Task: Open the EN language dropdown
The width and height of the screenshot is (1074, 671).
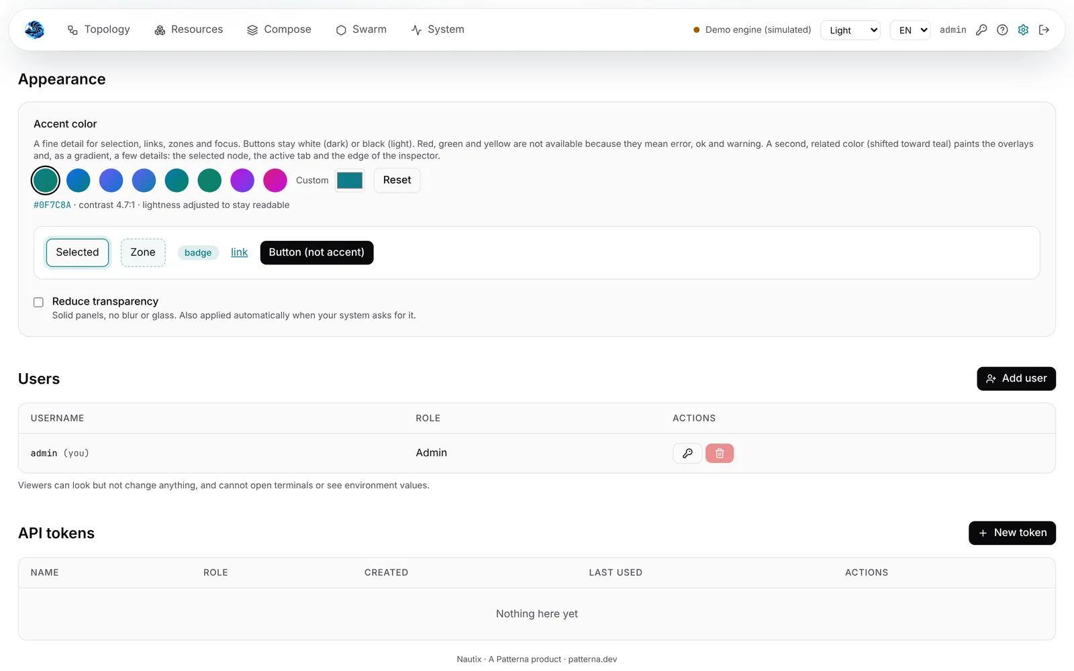Action: point(910,30)
